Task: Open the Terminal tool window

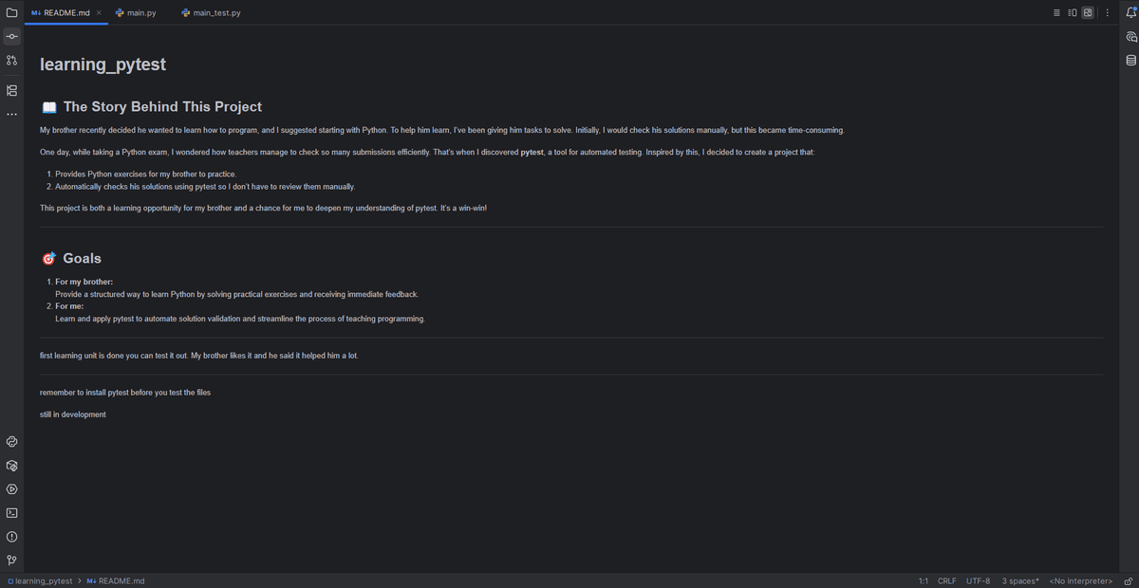Action: tap(11, 513)
